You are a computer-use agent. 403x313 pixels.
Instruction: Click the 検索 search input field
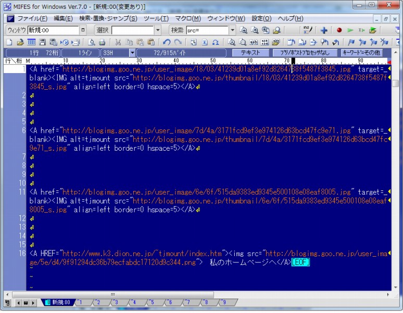point(206,30)
